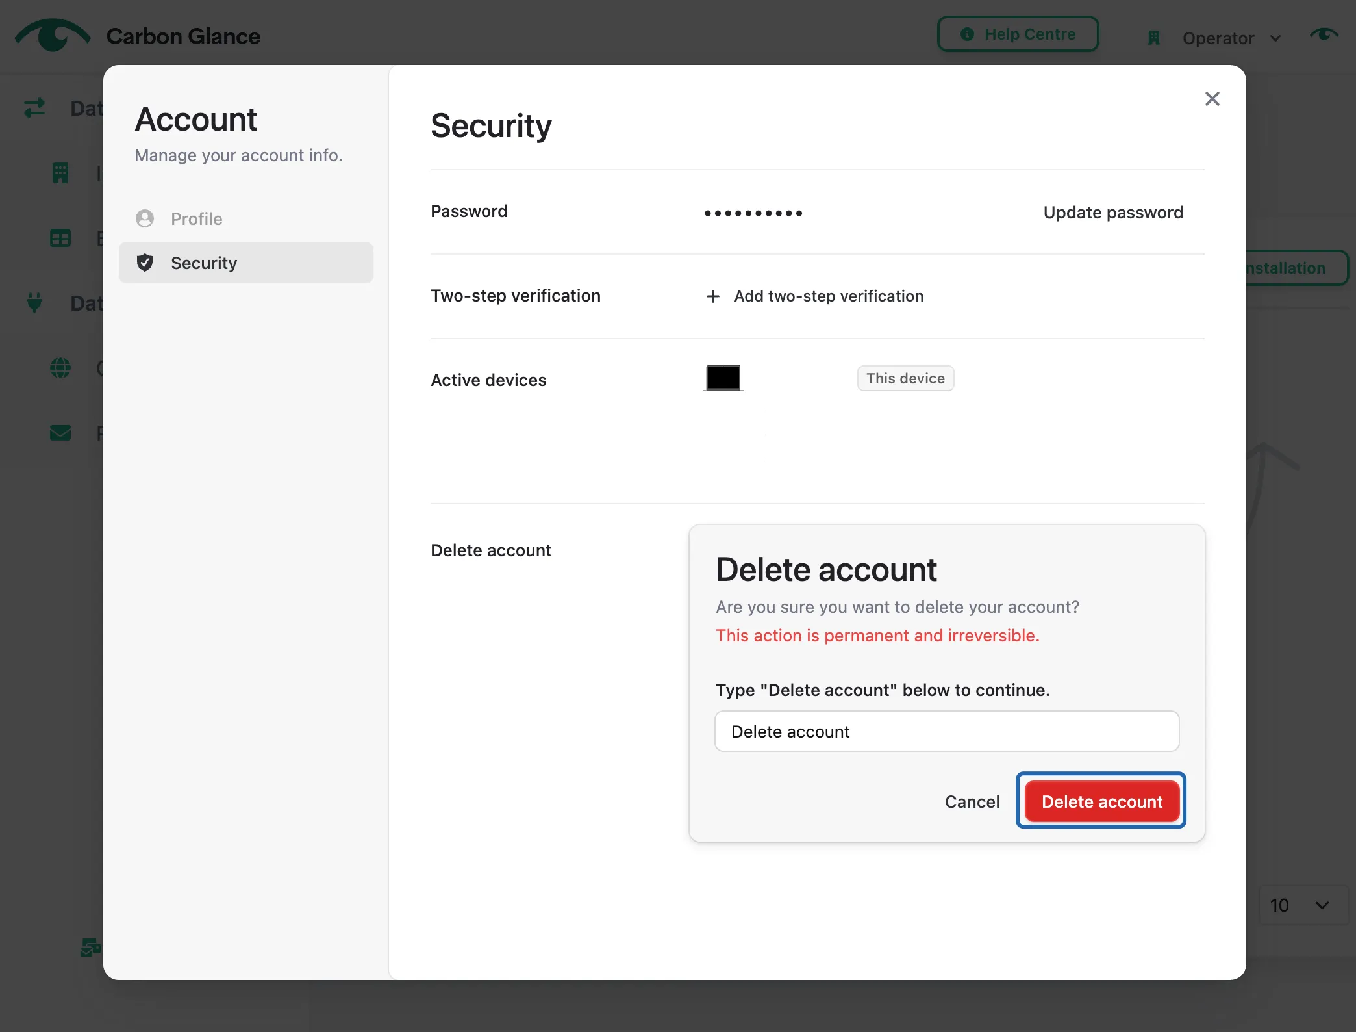Close the Account dialog with X
The width and height of the screenshot is (1356, 1032).
coord(1212,99)
